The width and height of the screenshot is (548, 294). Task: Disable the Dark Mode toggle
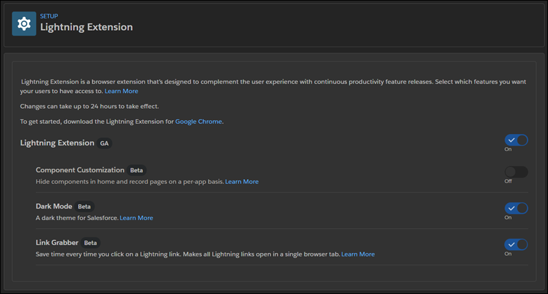click(517, 208)
